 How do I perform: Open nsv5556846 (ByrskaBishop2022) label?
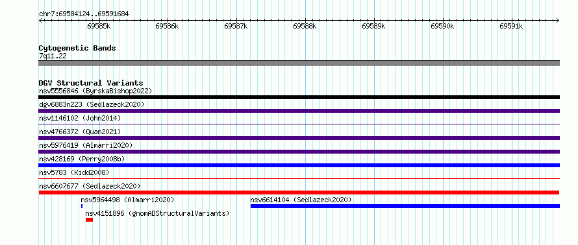(x=95, y=91)
